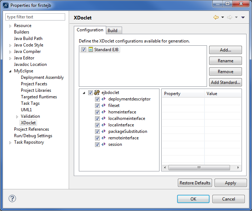Click the packageSubstitution subtask icon

pos(104,131)
